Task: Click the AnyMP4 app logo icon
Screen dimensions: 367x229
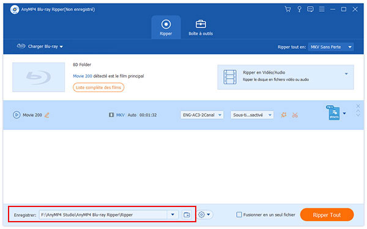Action: (x=15, y=10)
